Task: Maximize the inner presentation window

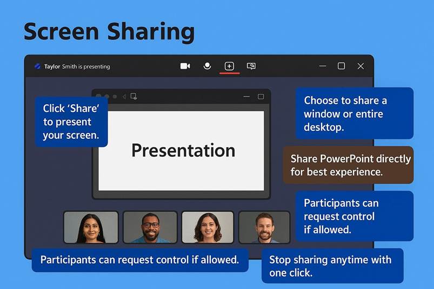Action: point(261,97)
